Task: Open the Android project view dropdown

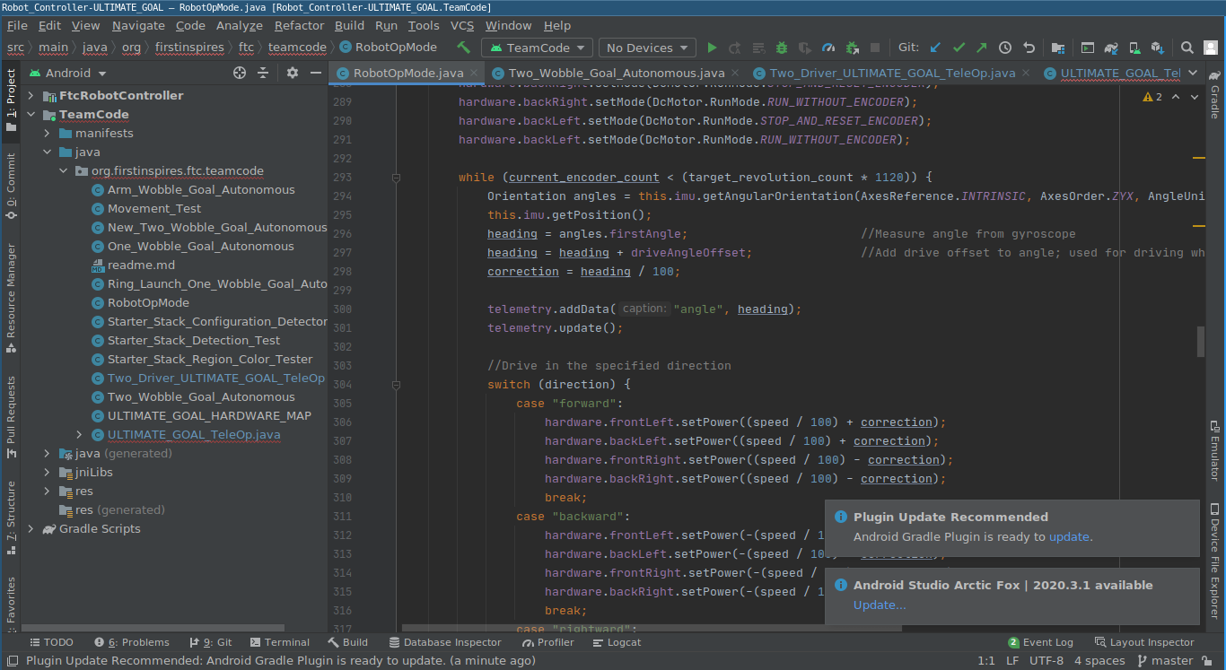Action: click(68, 73)
